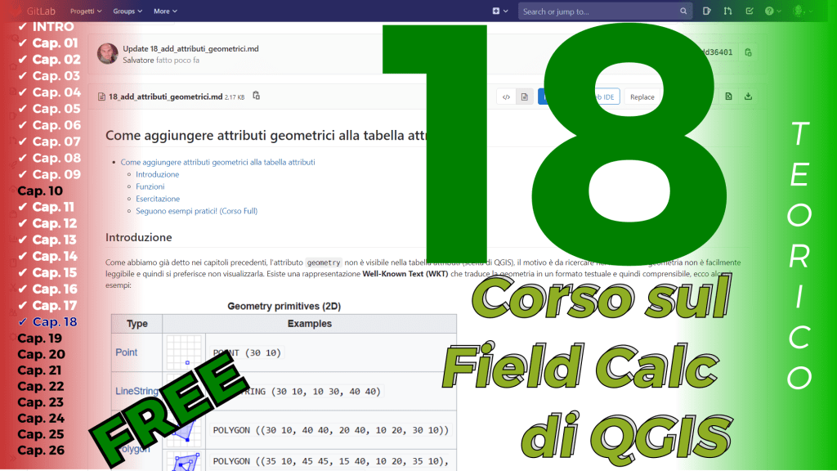Screen dimensions: 837x471
Task: Click the search magnifier icon
Action: click(684, 11)
